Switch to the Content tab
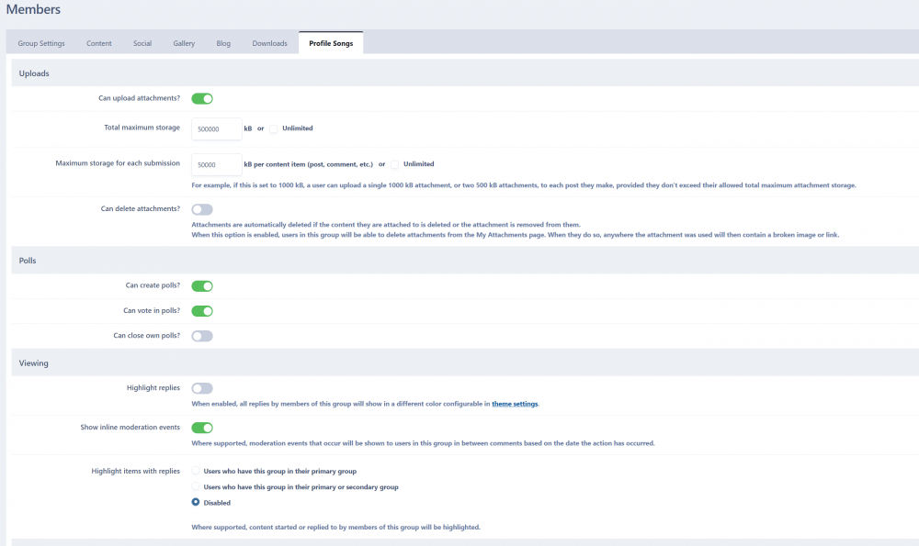Screen dimensions: 919x546 [99, 43]
